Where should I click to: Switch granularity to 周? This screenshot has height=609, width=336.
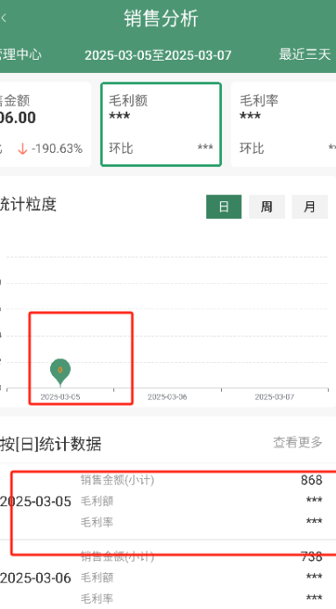pos(267,207)
